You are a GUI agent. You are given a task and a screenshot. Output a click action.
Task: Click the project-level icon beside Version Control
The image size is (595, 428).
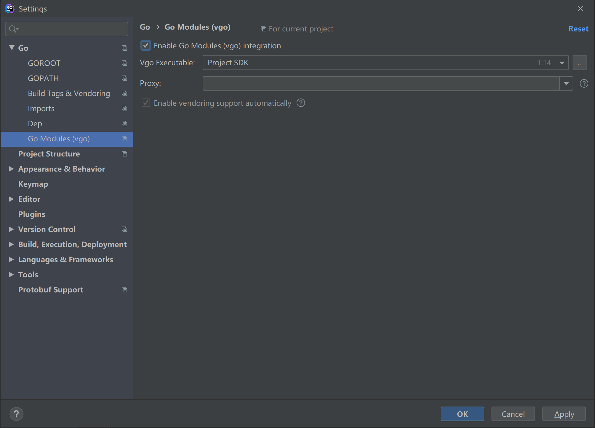click(124, 229)
